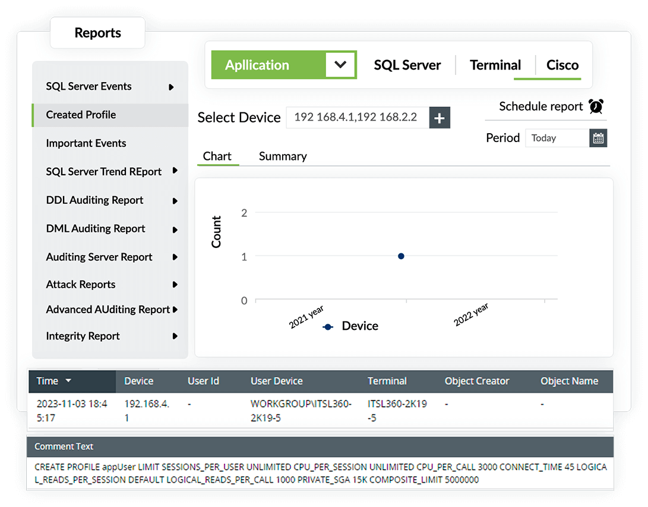This screenshot has width=648, height=507.
Task: Add a device using plus button
Action: (x=439, y=118)
